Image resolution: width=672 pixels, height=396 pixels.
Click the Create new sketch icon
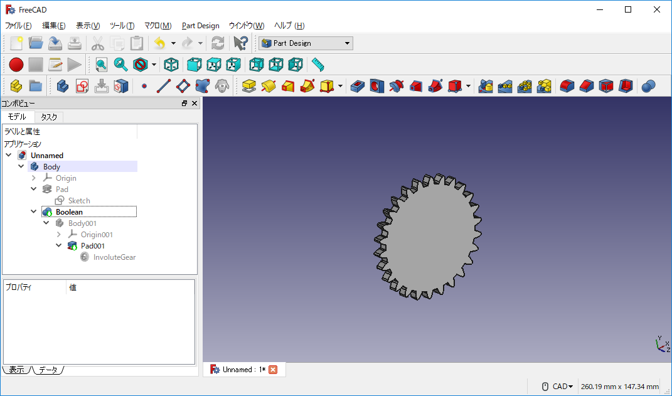(82, 85)
